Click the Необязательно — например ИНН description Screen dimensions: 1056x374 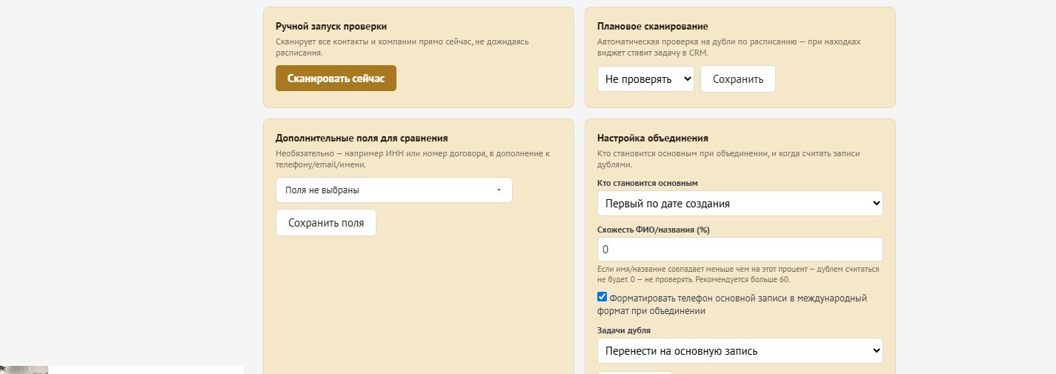pyautogui.click(x=413, y=159)
